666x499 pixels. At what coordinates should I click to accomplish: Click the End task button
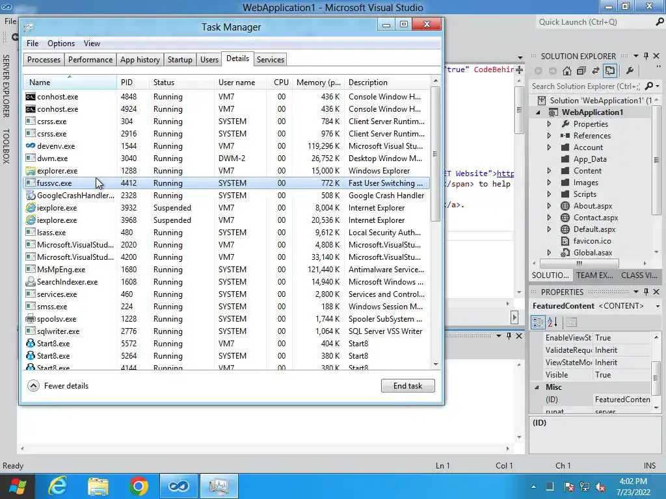(408, 386)
